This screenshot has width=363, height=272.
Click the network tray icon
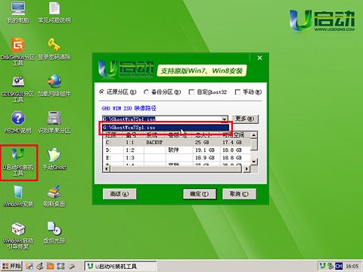coord(330,266)
